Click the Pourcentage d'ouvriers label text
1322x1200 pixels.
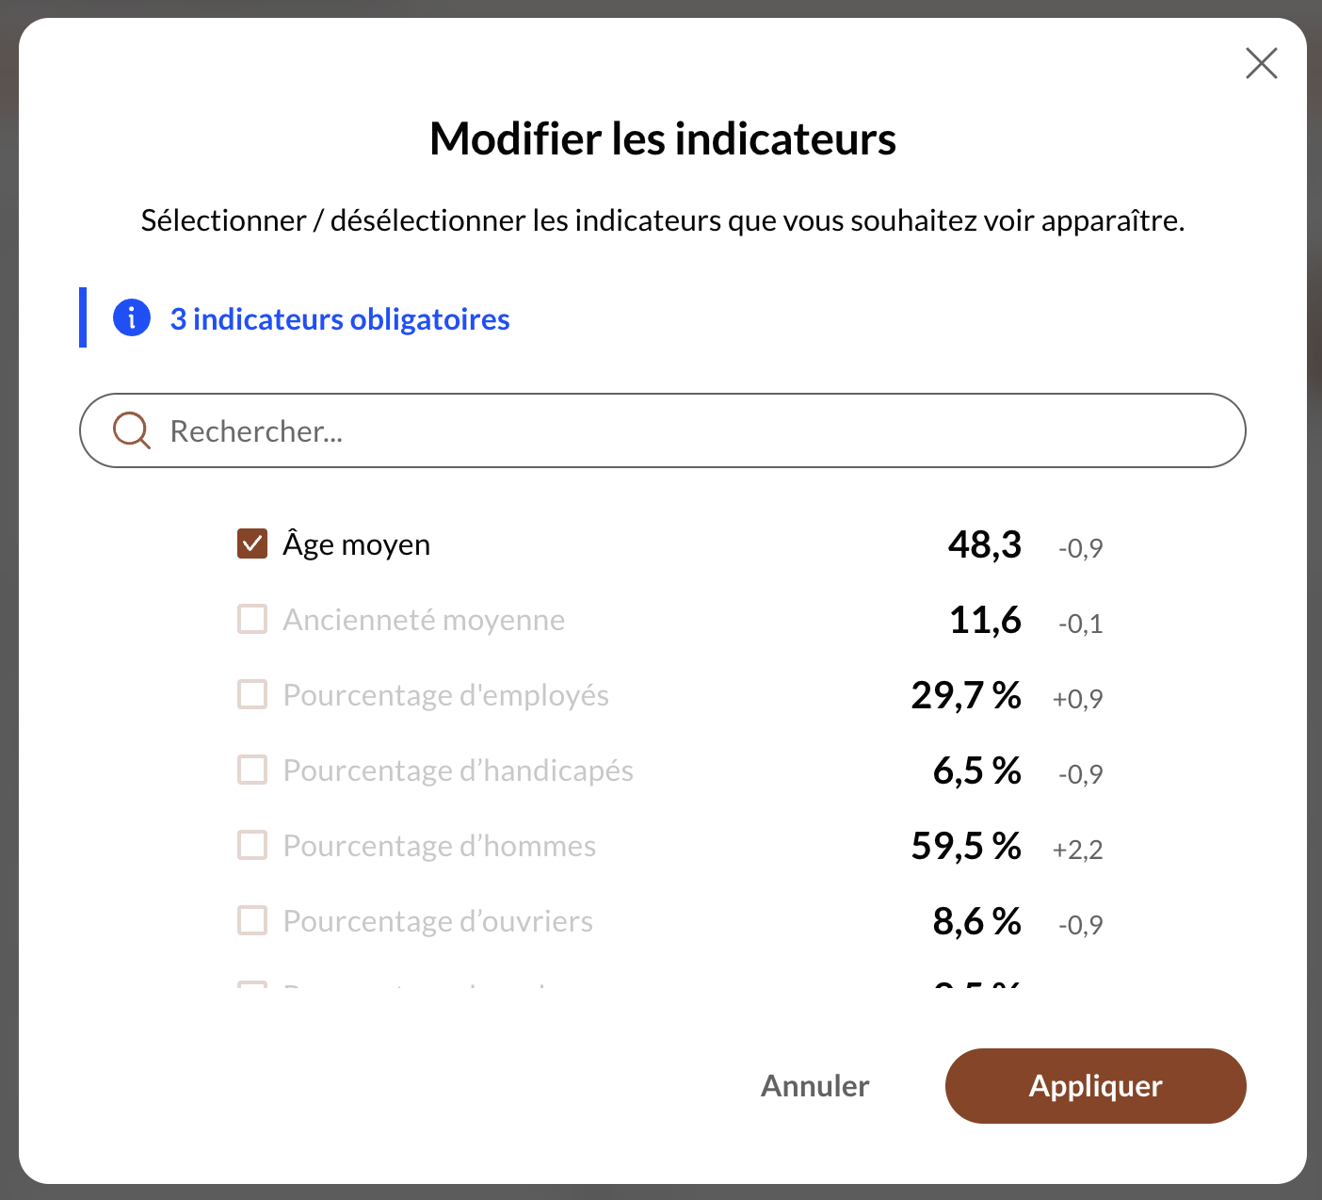point(438,921)
